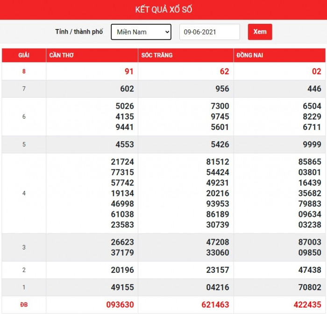
Task: Click Cần Thơ first prize number 49155
Action: pos(122,287)
